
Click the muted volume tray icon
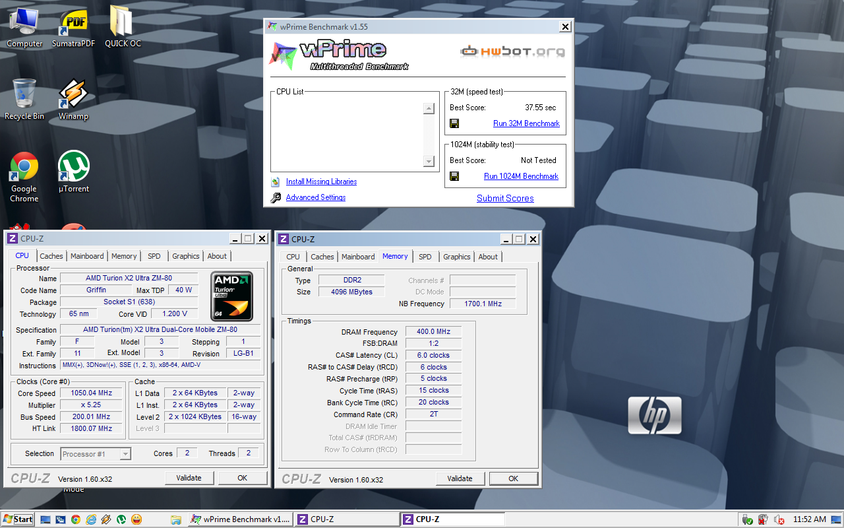(x=779, y=519)
